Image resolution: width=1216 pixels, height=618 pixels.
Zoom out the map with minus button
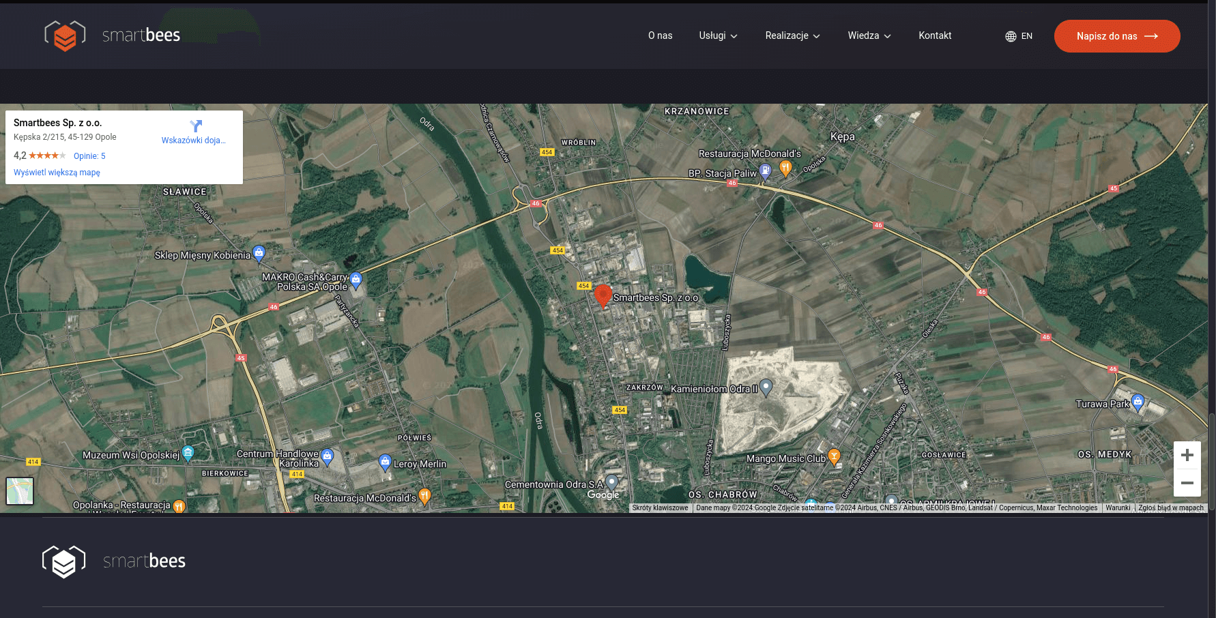tap(1187, 483)
